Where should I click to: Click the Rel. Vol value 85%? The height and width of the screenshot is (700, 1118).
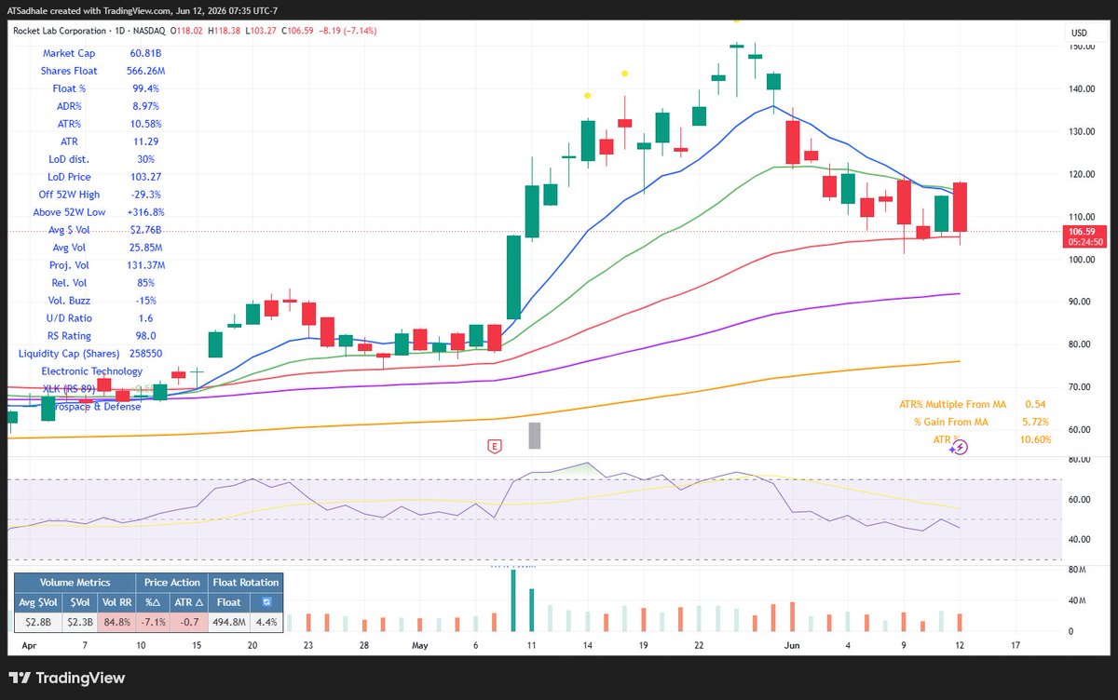145,283
